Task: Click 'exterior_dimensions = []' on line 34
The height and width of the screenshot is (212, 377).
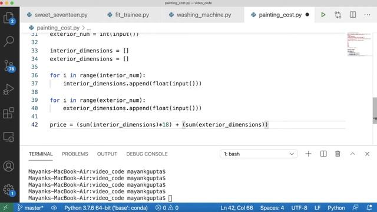Action: click(89, 59)
